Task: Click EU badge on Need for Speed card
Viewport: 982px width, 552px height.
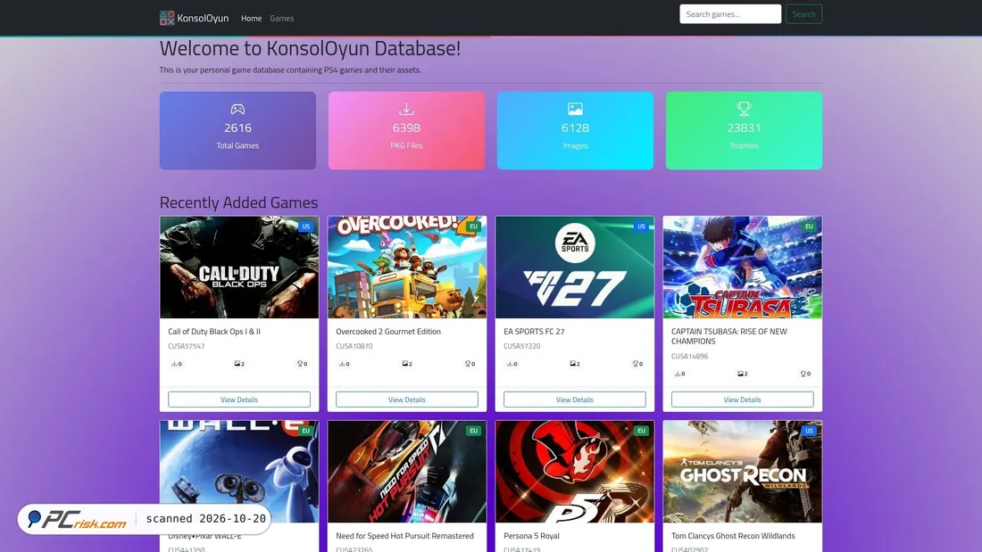Action: click(x=473, y=431)
